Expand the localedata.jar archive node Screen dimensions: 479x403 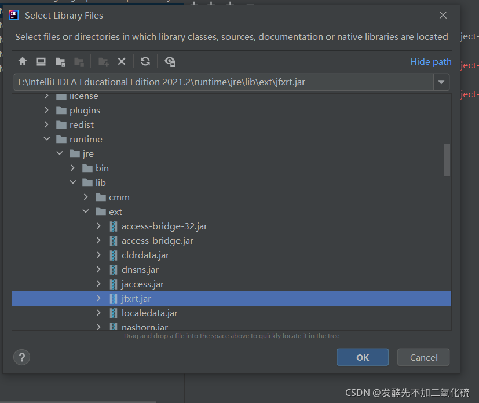point(98,313)
